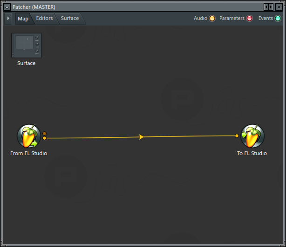Select the Surface module thumbnail
The image size is (286, 247).
27,45
